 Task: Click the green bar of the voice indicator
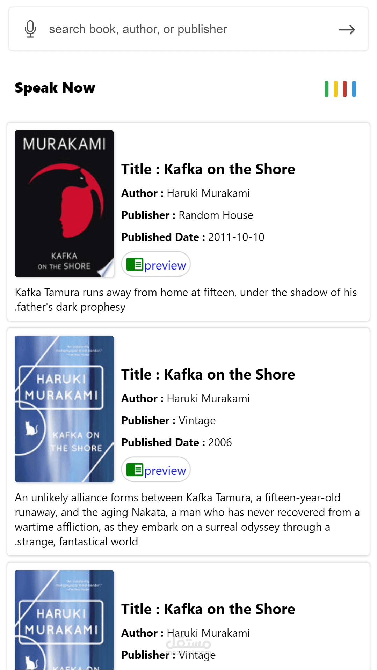coord(326,89)
